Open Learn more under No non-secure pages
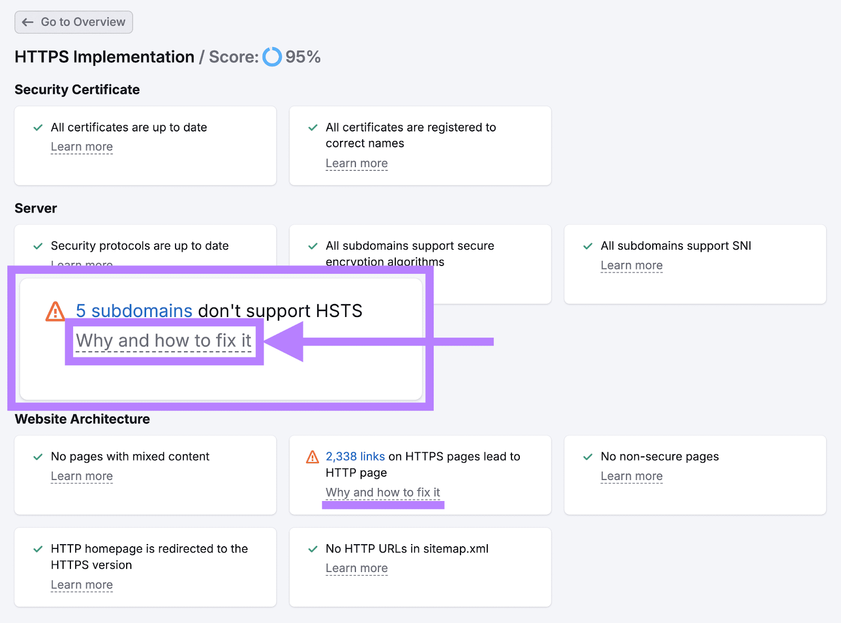Image resolution: width=841 pixels, height=623 pixels. point(632,476)
